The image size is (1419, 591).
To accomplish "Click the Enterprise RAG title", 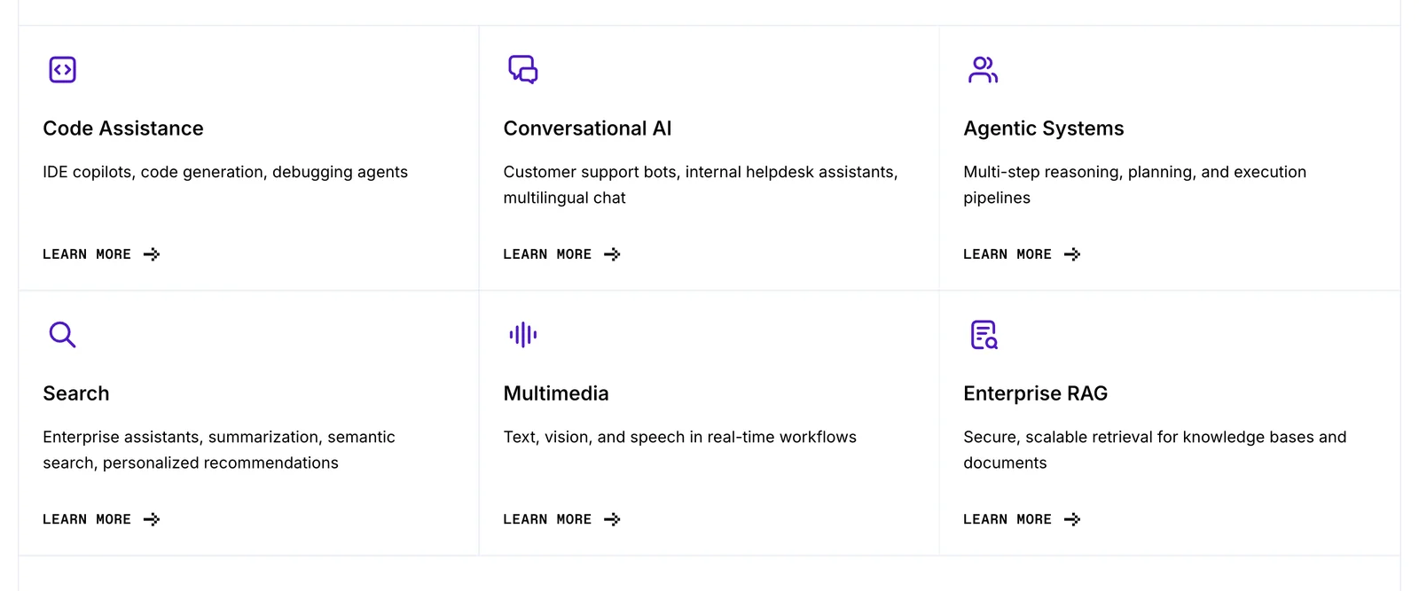I will coord(1035,393).
